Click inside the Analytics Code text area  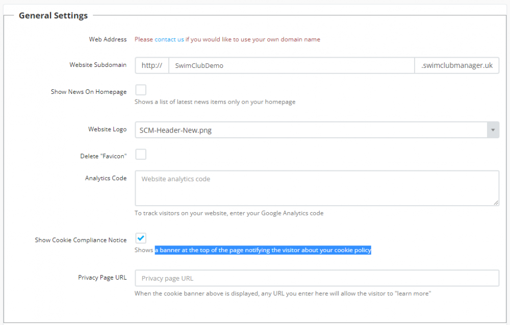[316, 188]
